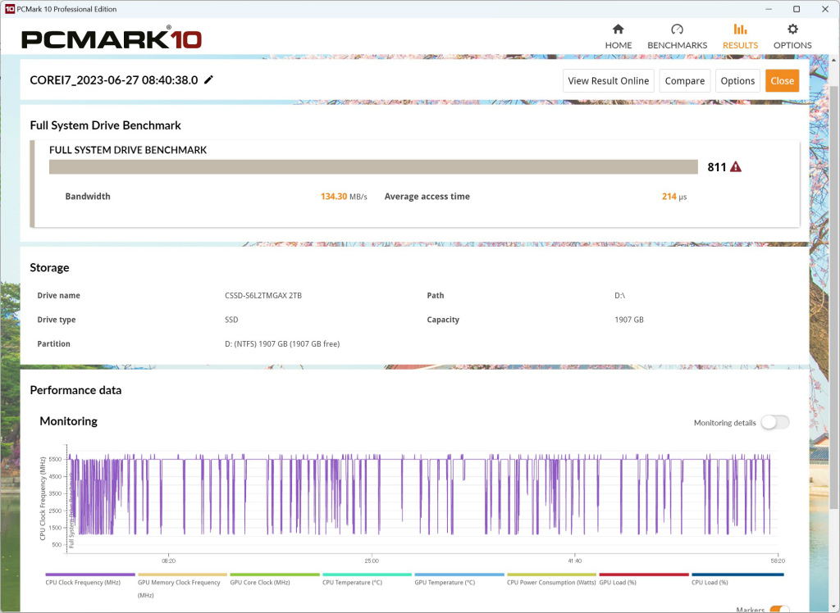The height and width of the screenshot is (613, 840).
Task: Open the HOME tab
Action: point(619,36)
